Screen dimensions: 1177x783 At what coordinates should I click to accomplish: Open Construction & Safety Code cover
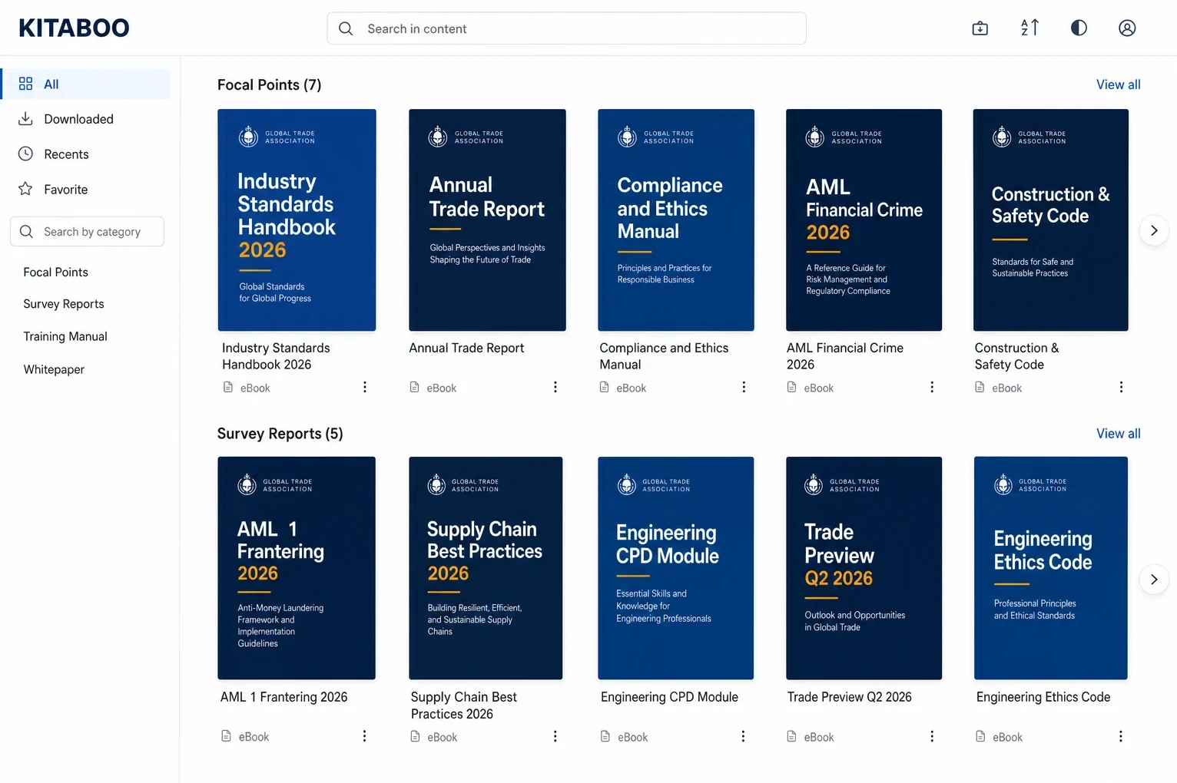(1050, 220)
